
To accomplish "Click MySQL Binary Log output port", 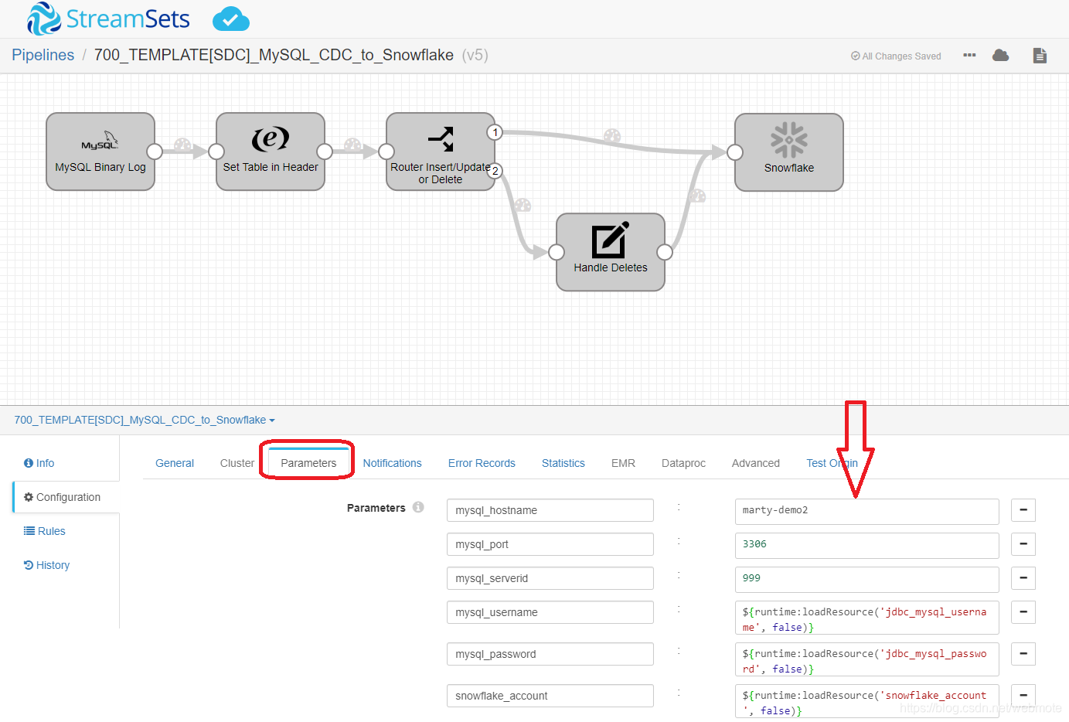I will pyautogui.click(x=155, y=152).
